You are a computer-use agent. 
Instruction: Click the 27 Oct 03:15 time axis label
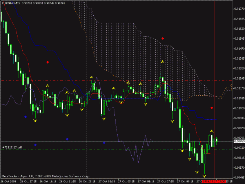126,182
